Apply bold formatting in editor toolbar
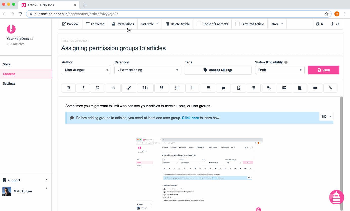 [69, 88]
